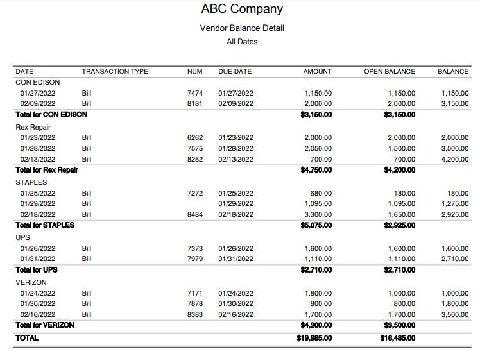Click Total for CON EDISON row label
480x356 pixels.
click(51, 115)
